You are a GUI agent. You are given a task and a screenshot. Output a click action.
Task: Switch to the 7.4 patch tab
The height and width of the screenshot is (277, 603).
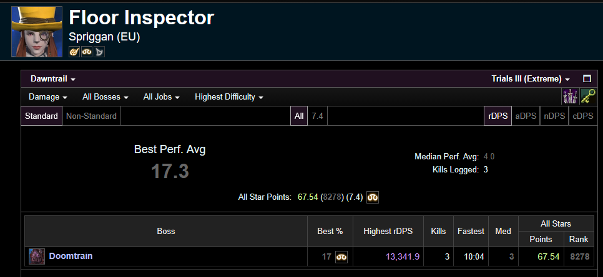point(317,116)
